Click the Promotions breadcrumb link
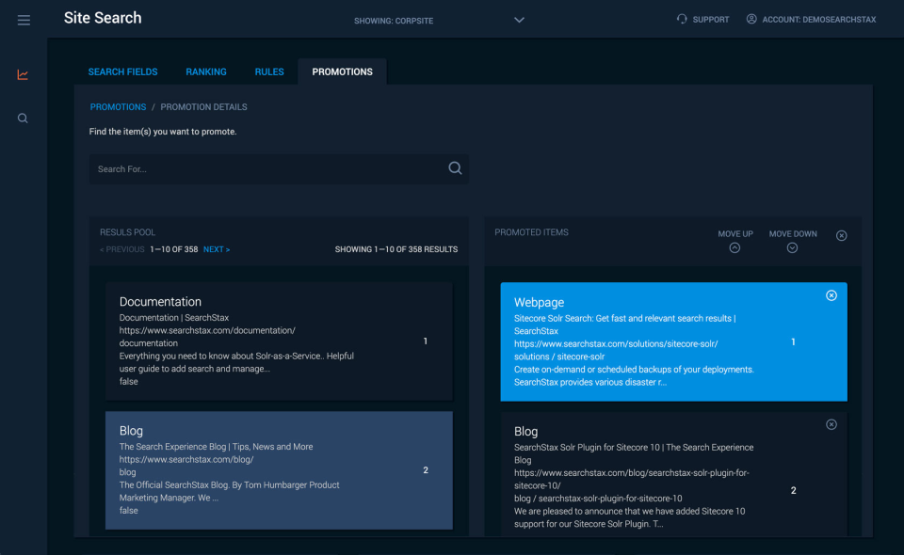 tap(118, 106)
